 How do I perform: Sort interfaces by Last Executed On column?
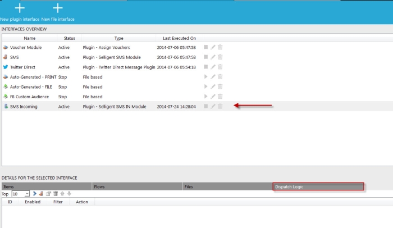179,38
